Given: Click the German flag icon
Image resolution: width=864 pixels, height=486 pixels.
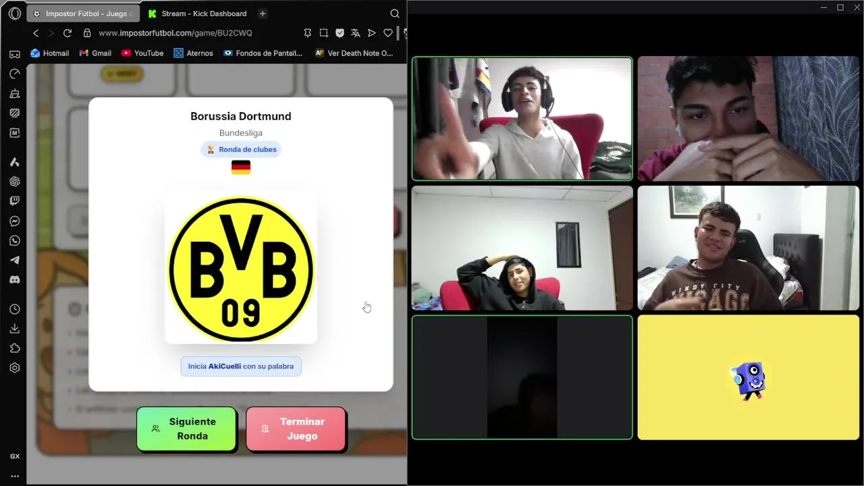Looking at the screenshot, I should click(x=241, y=167).
